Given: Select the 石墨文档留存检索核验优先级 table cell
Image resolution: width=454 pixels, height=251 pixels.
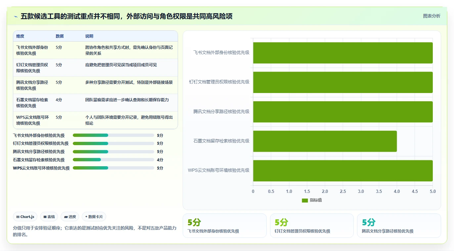Looking at the screenshot, I should coord(33,103).
